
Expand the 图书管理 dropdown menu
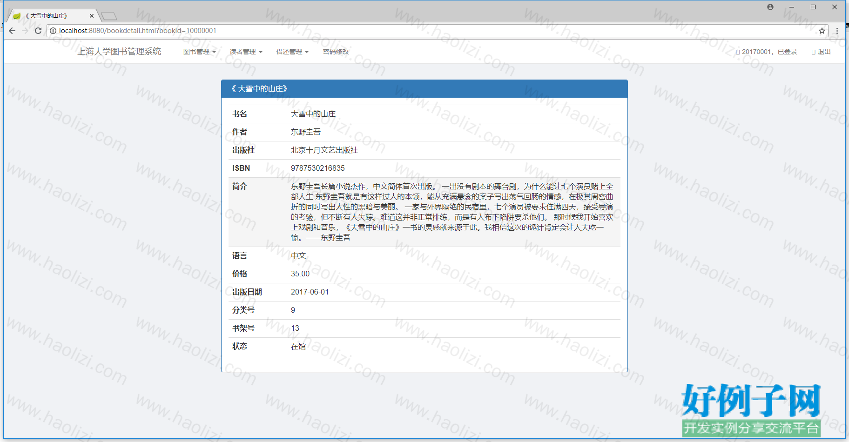tap(199, 52)
